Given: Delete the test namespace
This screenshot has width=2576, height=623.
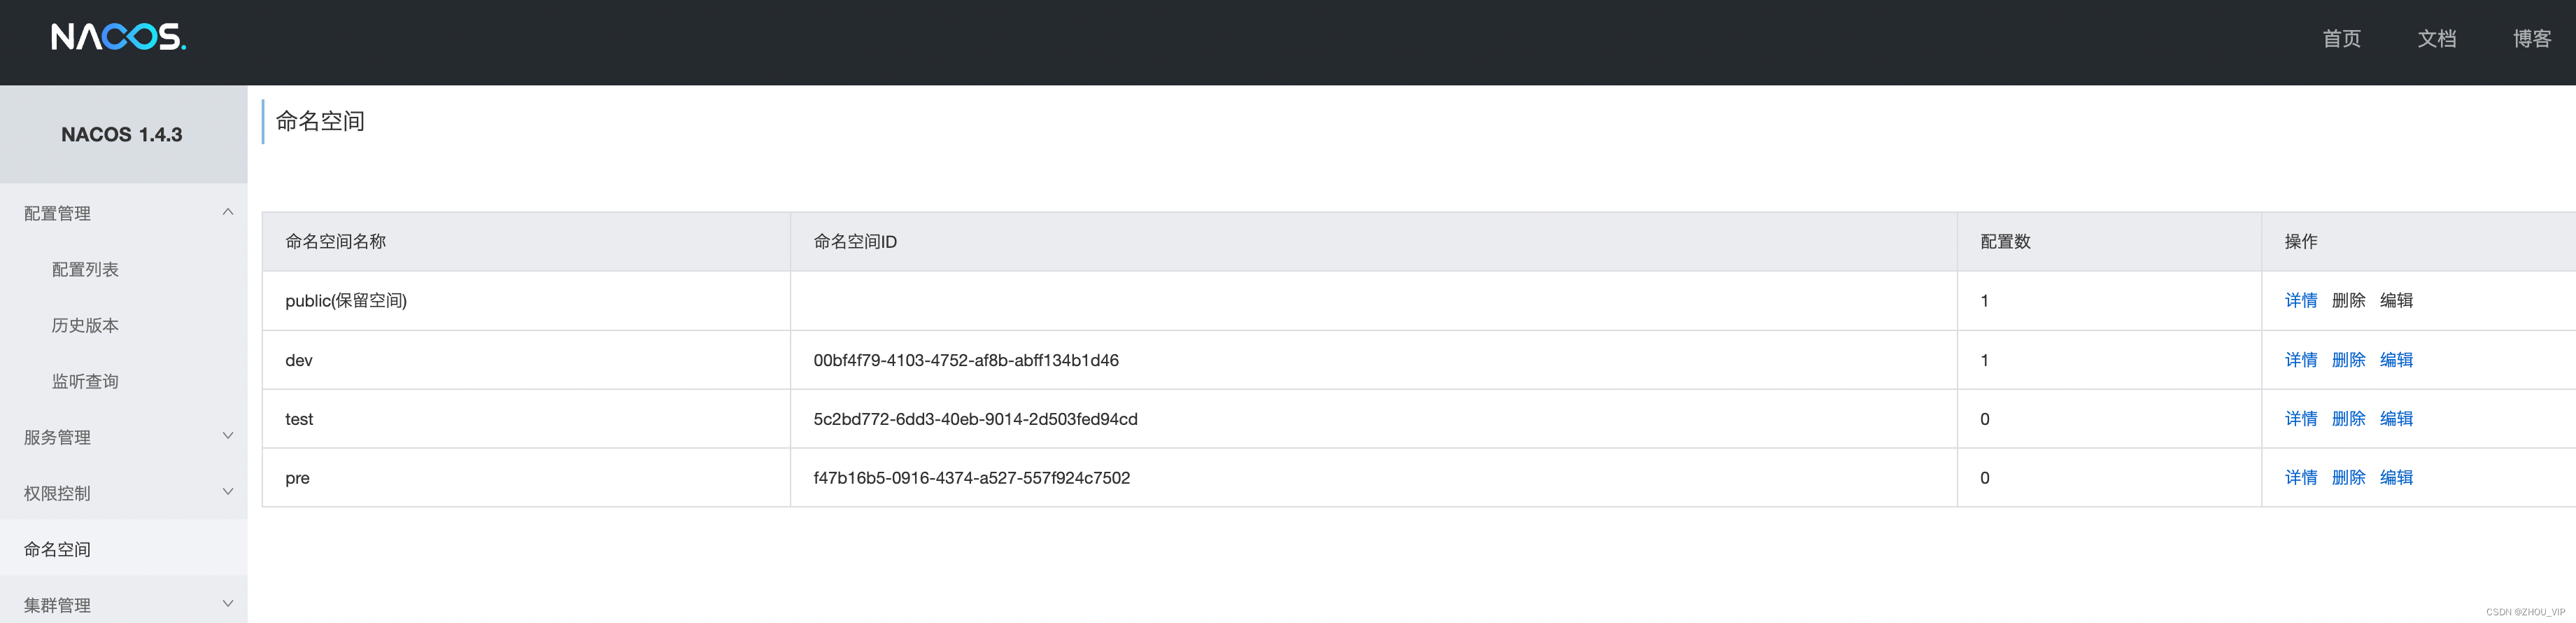Looking at the screenshot, I should 2348,418.
